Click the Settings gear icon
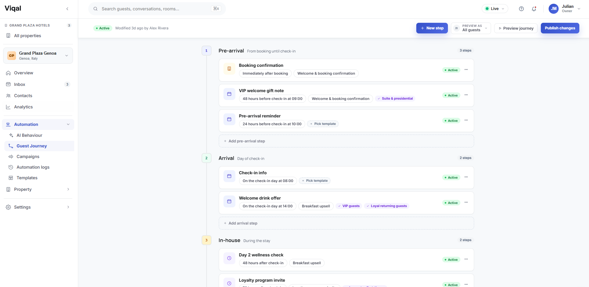589x287 pixels. click(x=8, y=207)
